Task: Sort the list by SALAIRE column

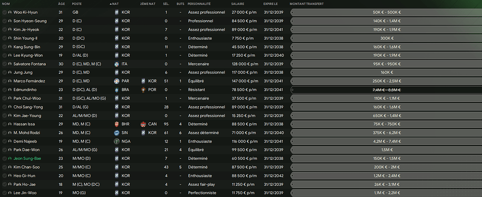Action: [238, 4]
